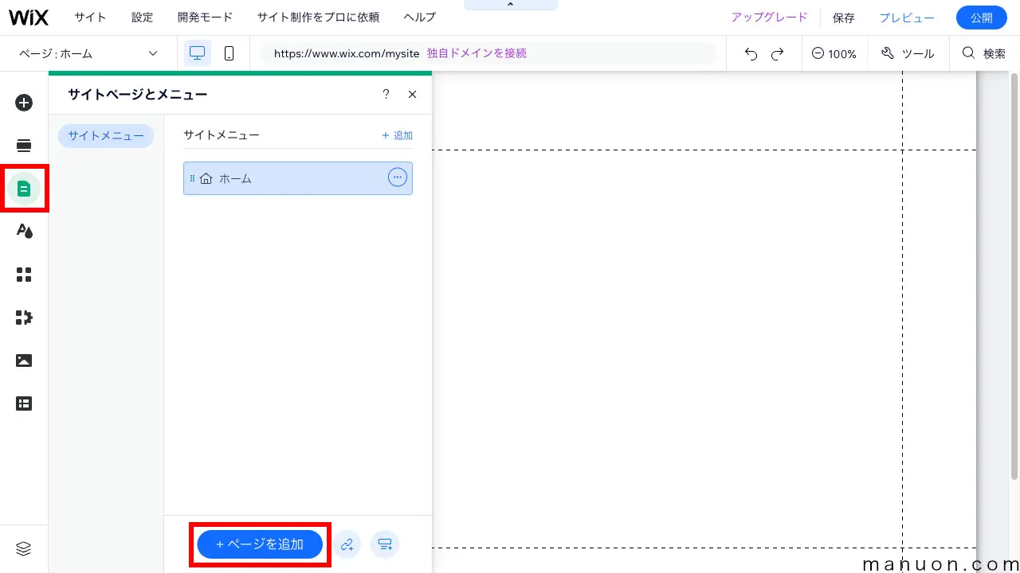Open the Media panel
Image resolution: width=1020 pixels, height=573 pixels.
coord(24,361)
